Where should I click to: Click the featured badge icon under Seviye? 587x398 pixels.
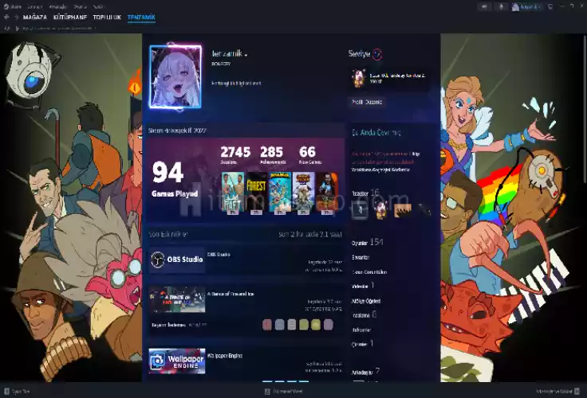[x=357, y=77]
